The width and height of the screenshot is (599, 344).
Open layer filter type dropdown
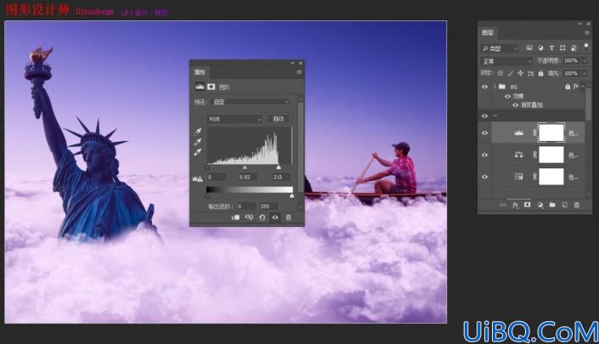pos(500,48)
